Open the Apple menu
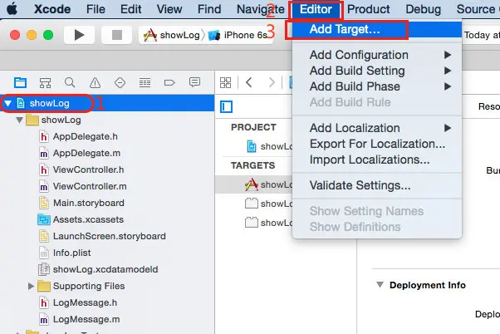This screenshot has width=500, height=334. click(12, 9)
